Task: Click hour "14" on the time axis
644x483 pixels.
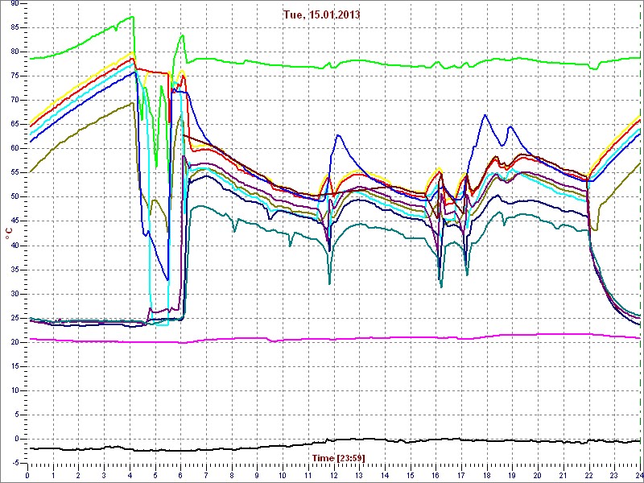Action: coord(385,475)
